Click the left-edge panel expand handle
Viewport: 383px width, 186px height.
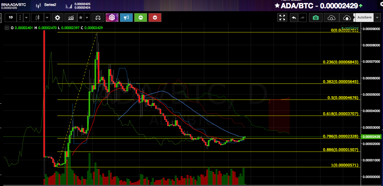(x=1, y=18)
